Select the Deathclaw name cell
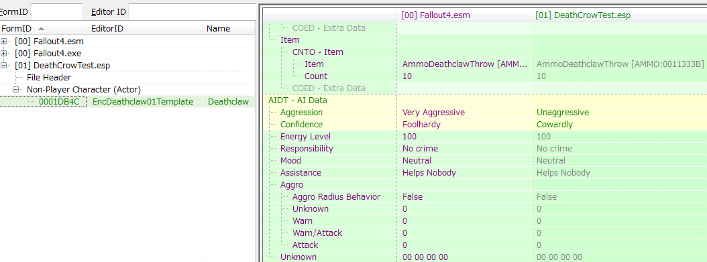 tap(228, 101)
